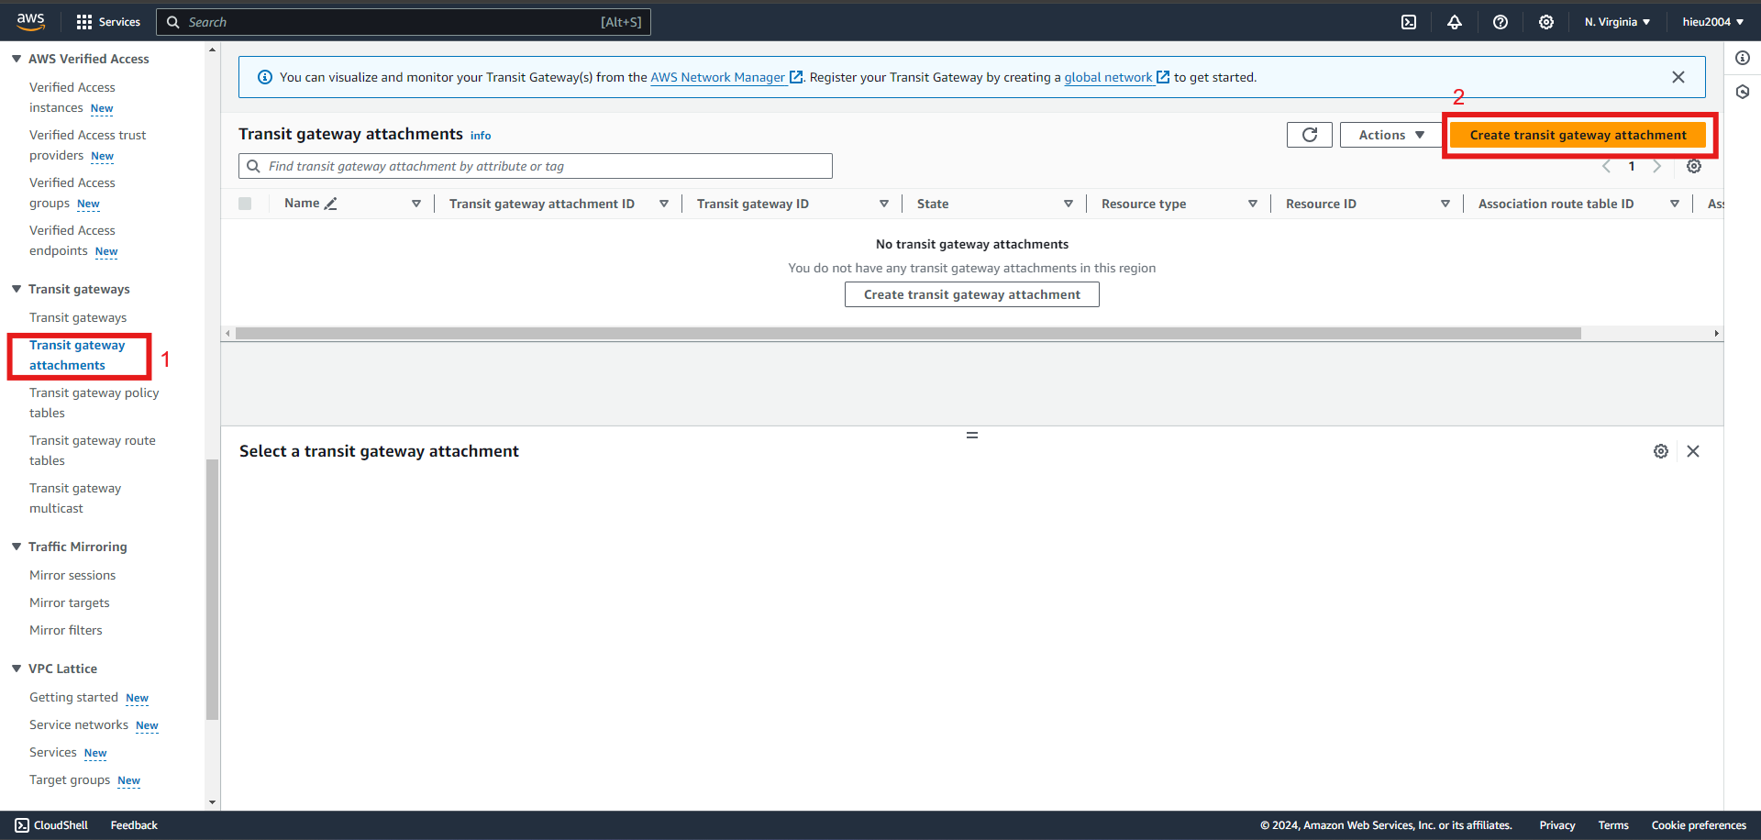
Task: Dismiss the Network Manager info banner
Action: pyautogui.click(x=1678, y=77)
